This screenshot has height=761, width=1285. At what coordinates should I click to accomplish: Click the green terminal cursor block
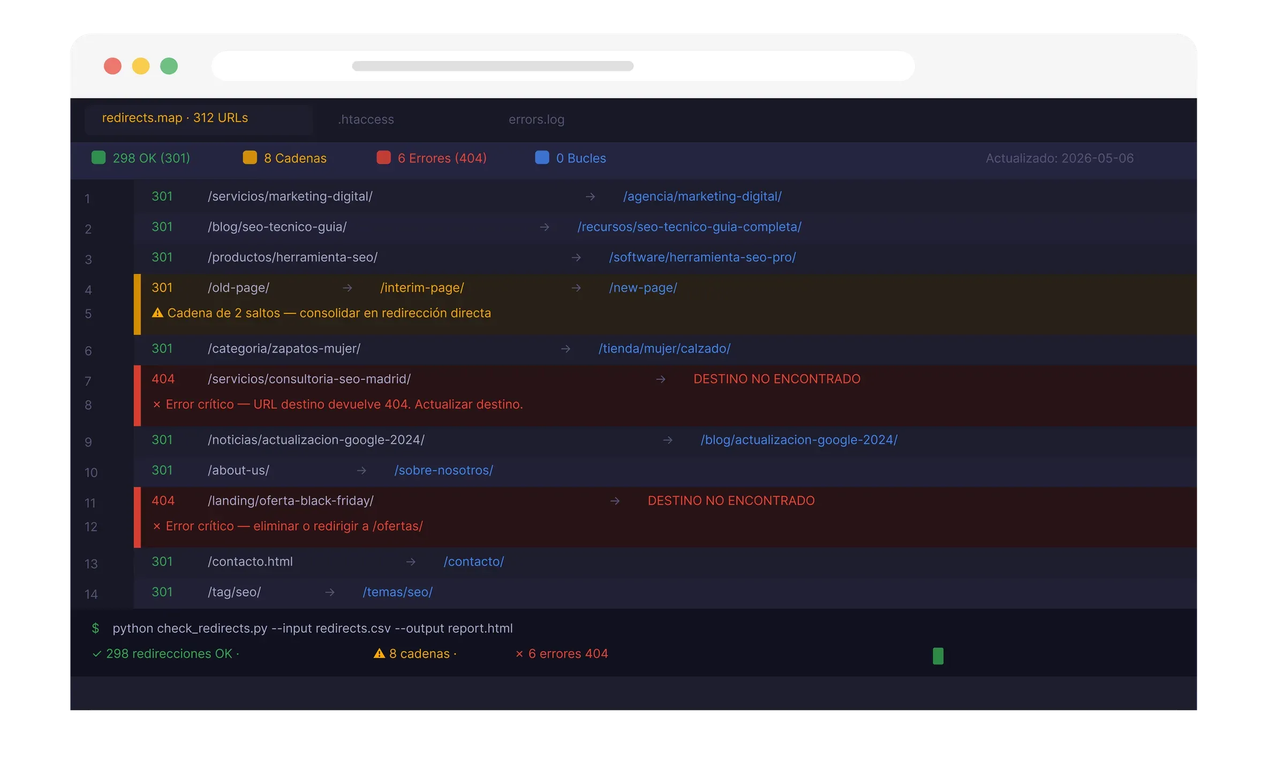938,656
